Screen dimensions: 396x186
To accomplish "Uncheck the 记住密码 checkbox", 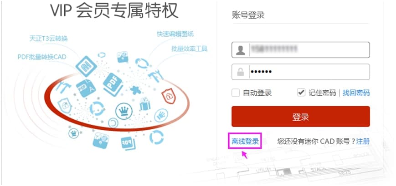I will click(301, 93).
